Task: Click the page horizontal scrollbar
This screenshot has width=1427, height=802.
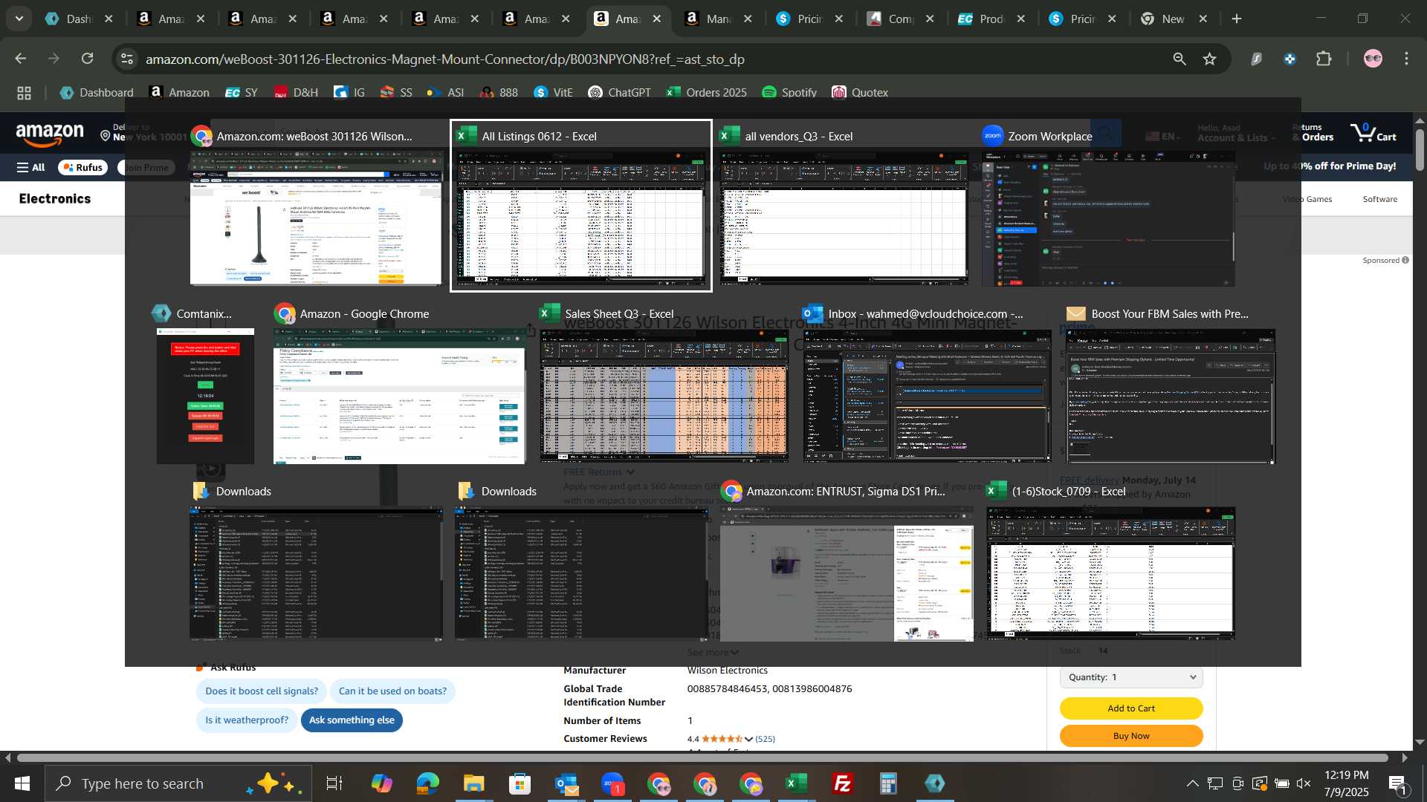Action: click(x=702, y=758)
